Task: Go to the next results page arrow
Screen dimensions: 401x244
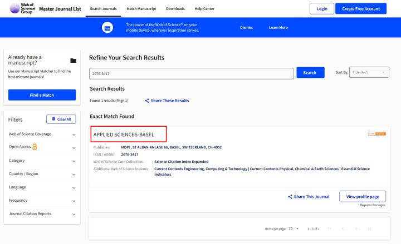Action: pos(356,228)
